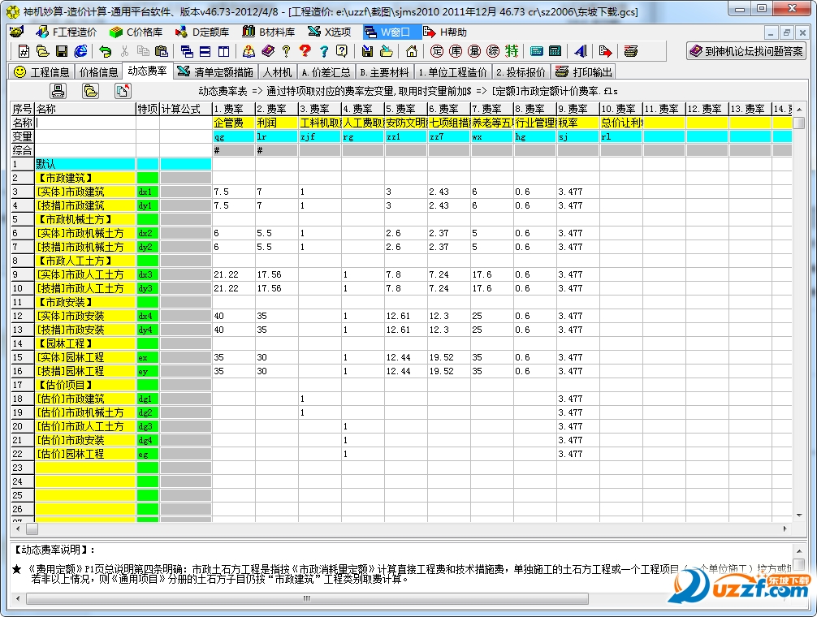
Task: Click the circled 库 toolbar icon
Action: (x=456, y=51)
